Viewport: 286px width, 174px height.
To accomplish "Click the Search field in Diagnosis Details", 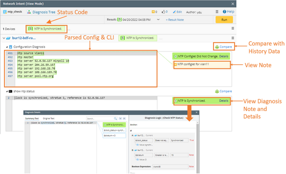I will (100, 118).
